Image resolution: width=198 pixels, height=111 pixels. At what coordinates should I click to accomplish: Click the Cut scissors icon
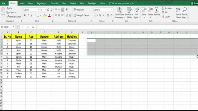8,8
